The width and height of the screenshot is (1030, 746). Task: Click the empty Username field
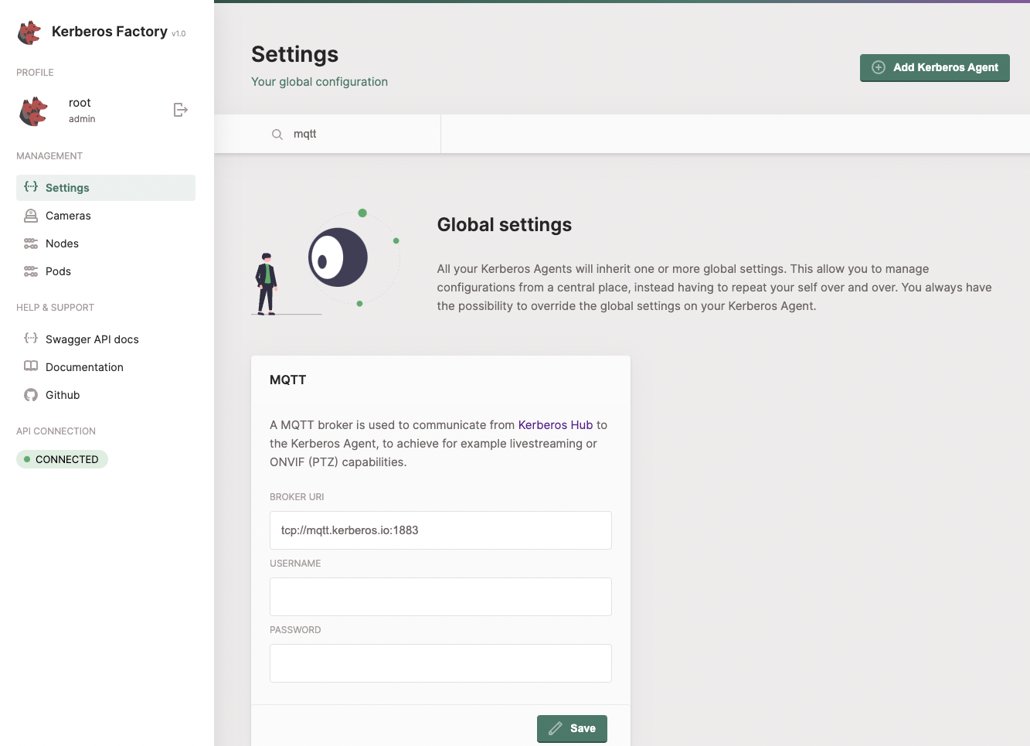tap(440, 597)
